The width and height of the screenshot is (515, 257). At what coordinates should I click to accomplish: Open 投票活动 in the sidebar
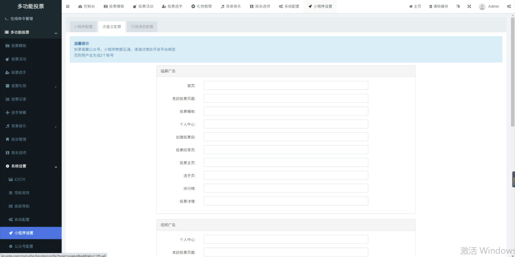31,59
